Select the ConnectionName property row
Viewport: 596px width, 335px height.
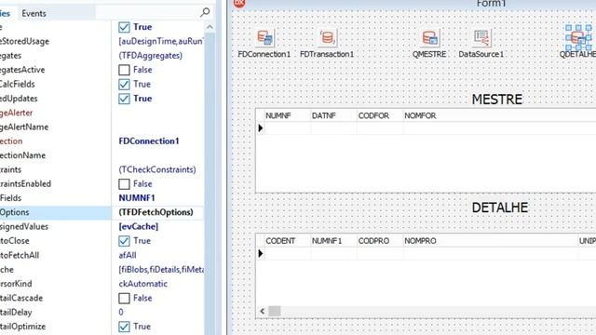(x=56, y=155)
